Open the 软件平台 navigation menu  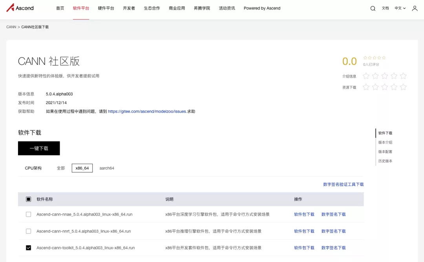[x=81, y=8]
